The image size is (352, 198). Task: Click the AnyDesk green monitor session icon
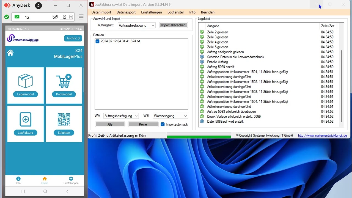click(x=17, y=17)
